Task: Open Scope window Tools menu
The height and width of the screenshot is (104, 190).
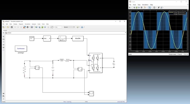Action: (x=134, y=5)
